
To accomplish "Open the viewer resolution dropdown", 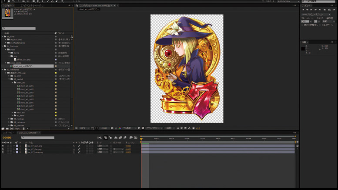I will point(129,128).
